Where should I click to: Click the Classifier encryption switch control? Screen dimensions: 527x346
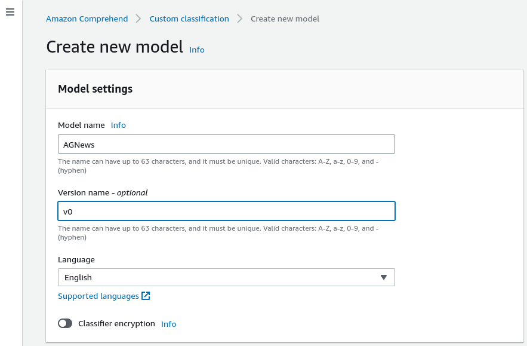click(65, 323)
